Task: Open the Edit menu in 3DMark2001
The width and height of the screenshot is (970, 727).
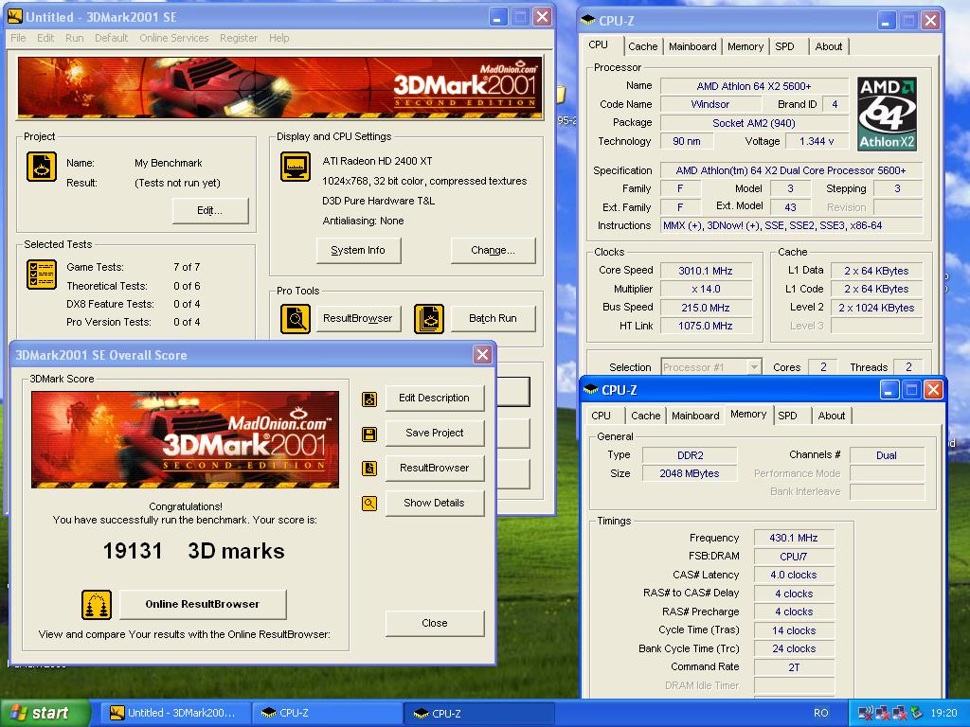Action: click(x=45, y=38)
